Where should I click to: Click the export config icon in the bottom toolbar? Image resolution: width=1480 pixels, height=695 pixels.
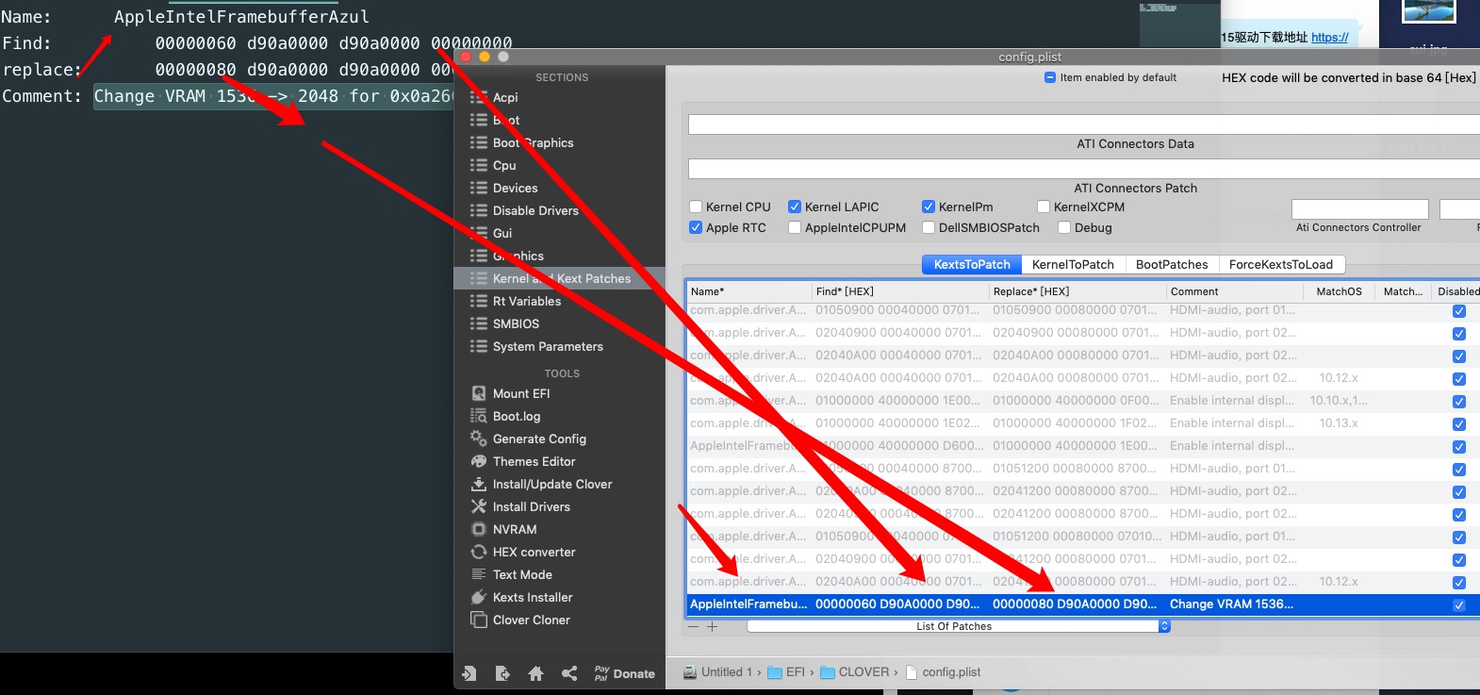[x=502, y=673]
